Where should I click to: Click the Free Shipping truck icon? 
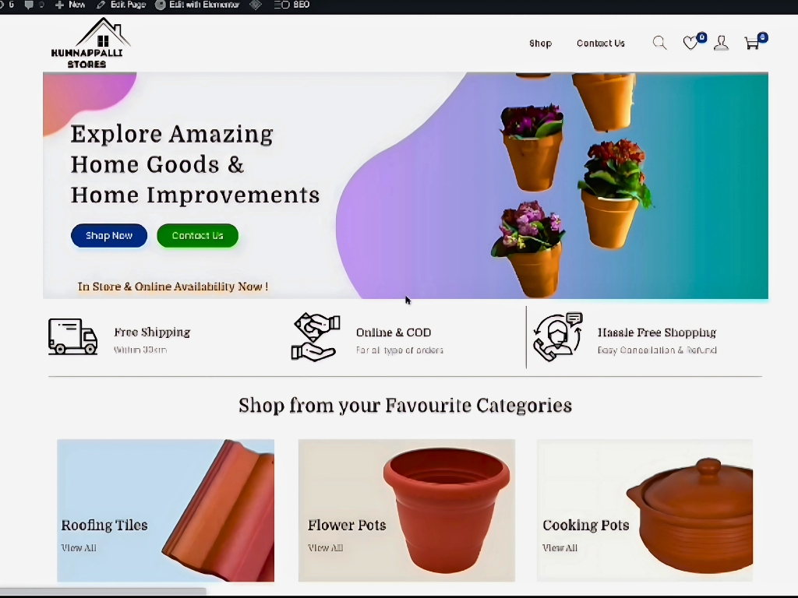[x=72, y=336]
